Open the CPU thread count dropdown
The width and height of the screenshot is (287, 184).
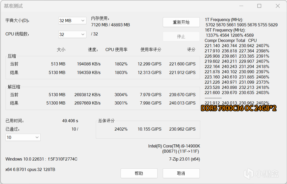[72, 34]
